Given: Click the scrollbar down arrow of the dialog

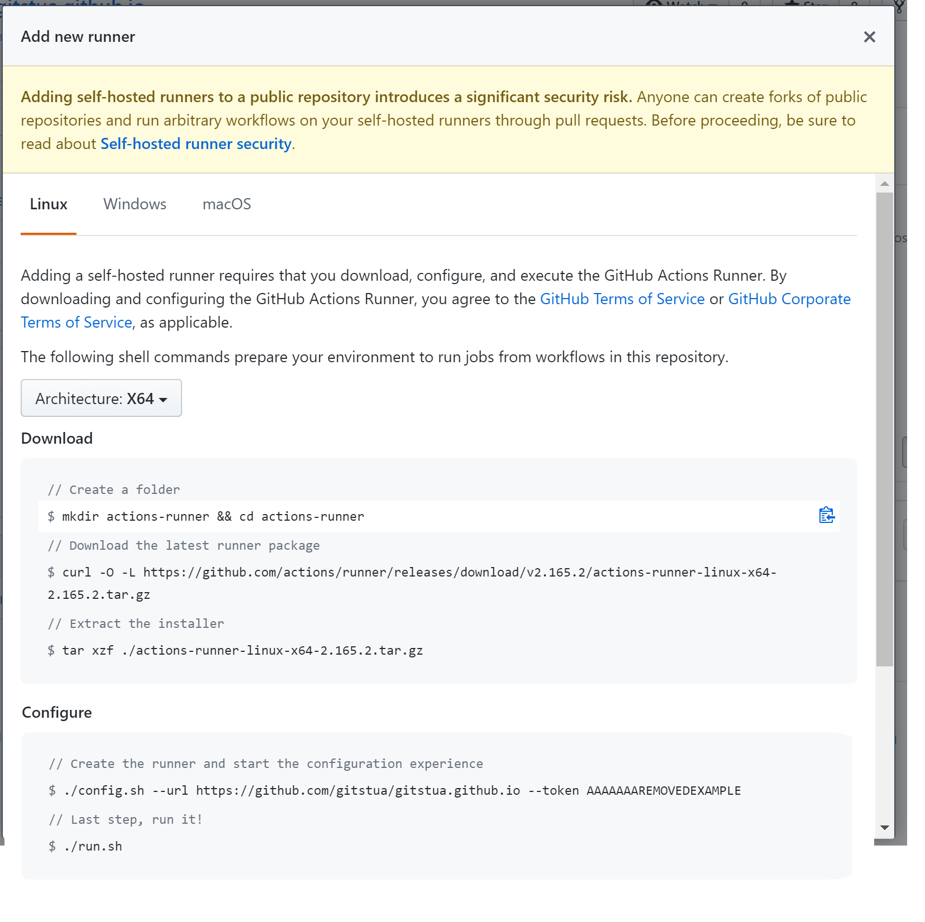Looking at the screenshot, I should [x=884, y=828].
